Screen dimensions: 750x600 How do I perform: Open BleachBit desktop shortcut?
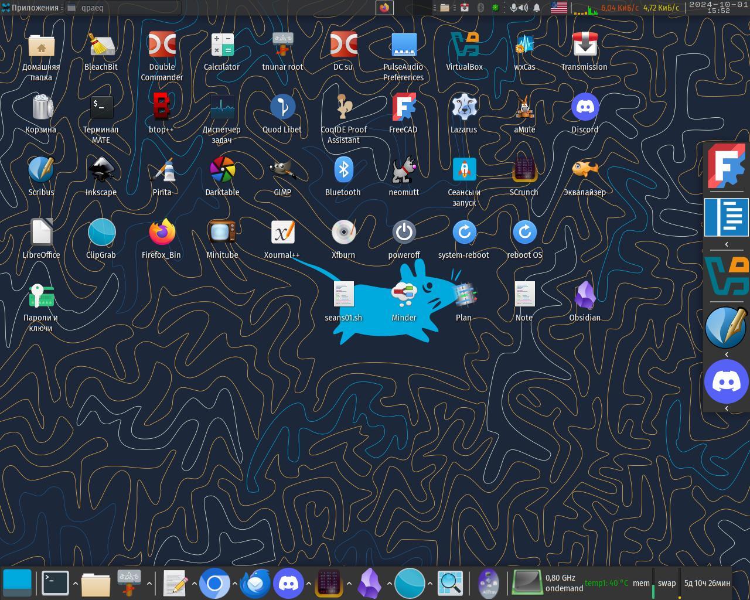pyautogui.click(x=101, y=46)
